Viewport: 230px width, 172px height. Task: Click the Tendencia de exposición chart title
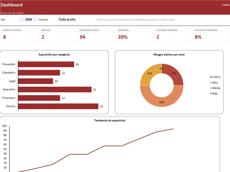tap(110, 120)
